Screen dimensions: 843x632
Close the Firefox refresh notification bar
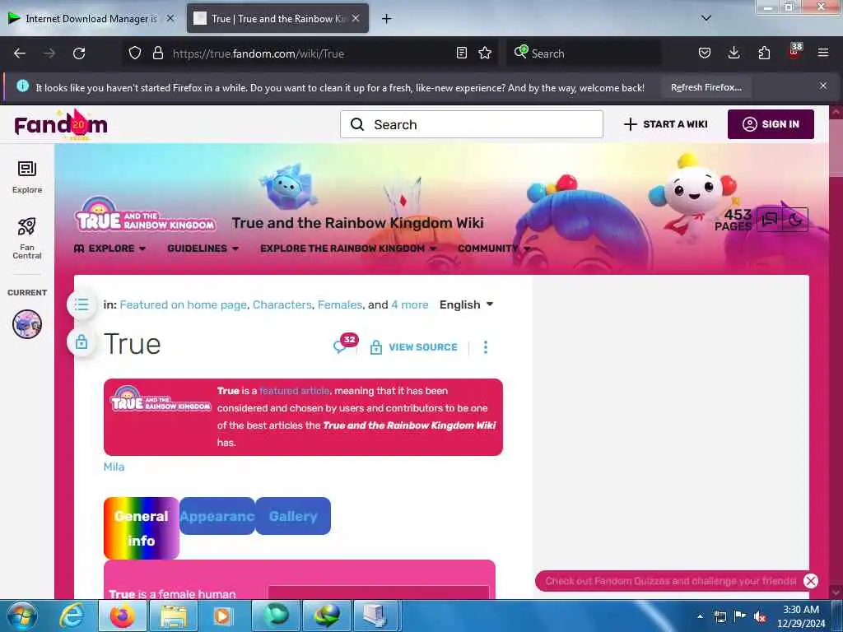pyautogui.click(x=823, y=86)
